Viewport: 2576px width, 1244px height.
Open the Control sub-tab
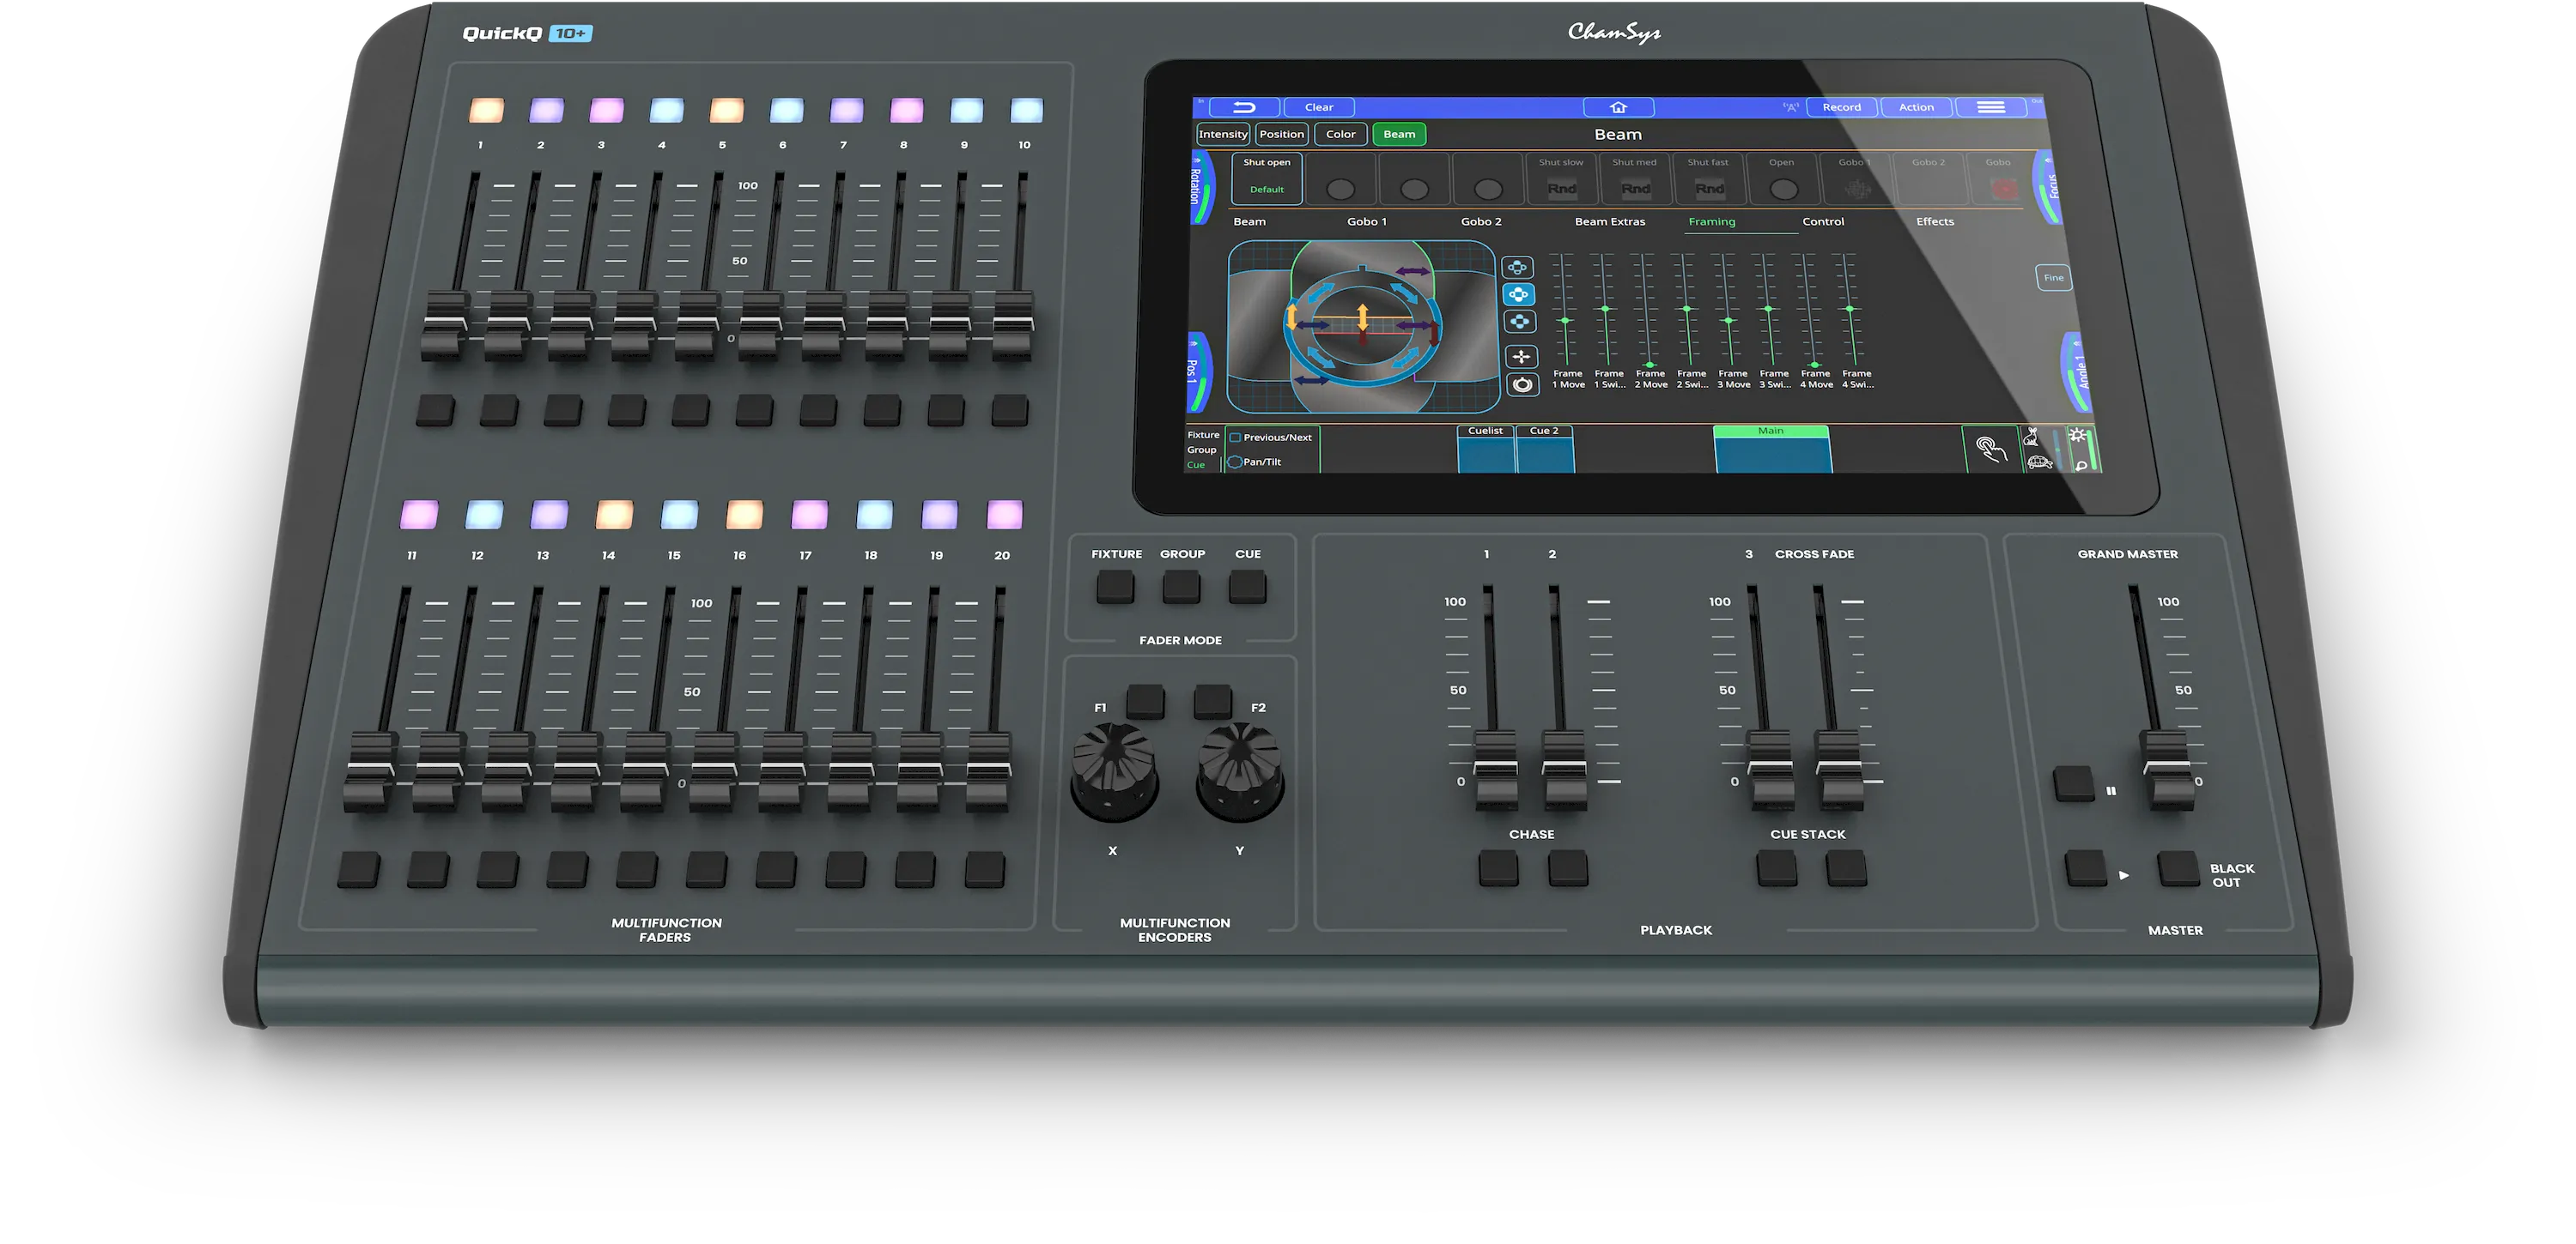1823,222
